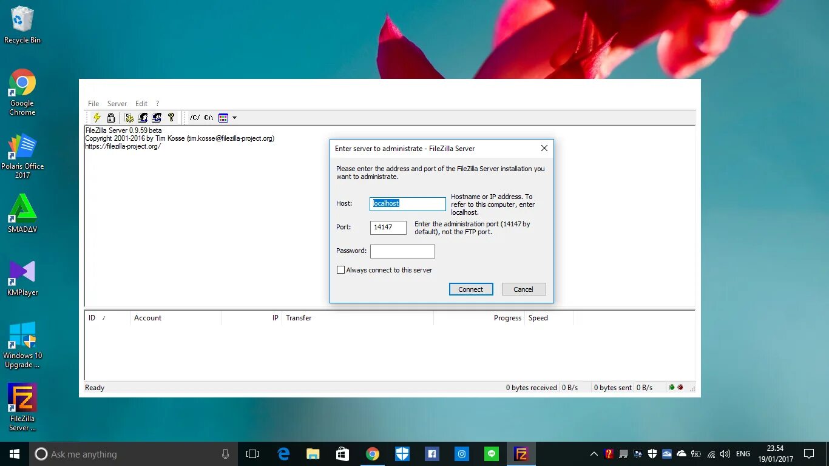829x466 pixels.
Task: Expand the dropdown arrow beside the grid icon
Action: 234,118
